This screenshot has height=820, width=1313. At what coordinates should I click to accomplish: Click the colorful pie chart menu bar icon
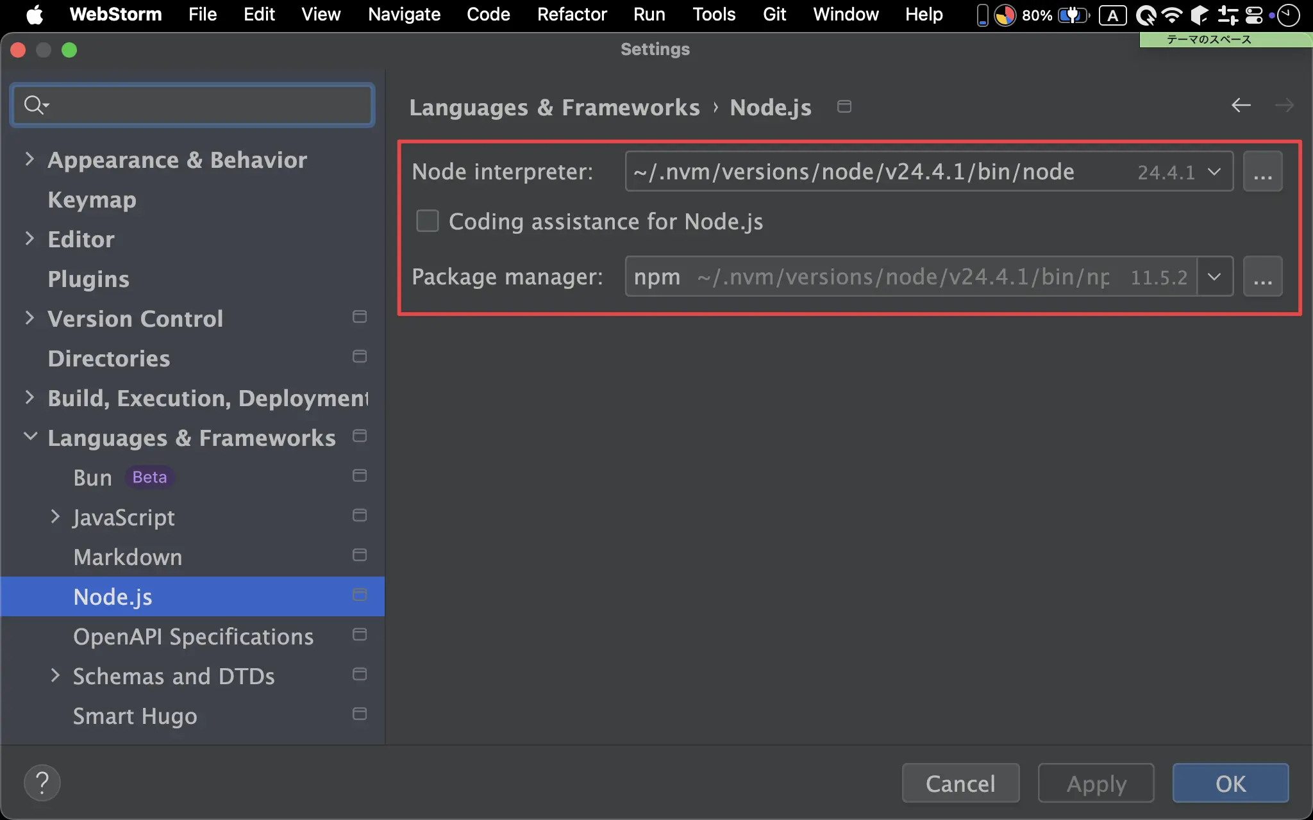1005,15
